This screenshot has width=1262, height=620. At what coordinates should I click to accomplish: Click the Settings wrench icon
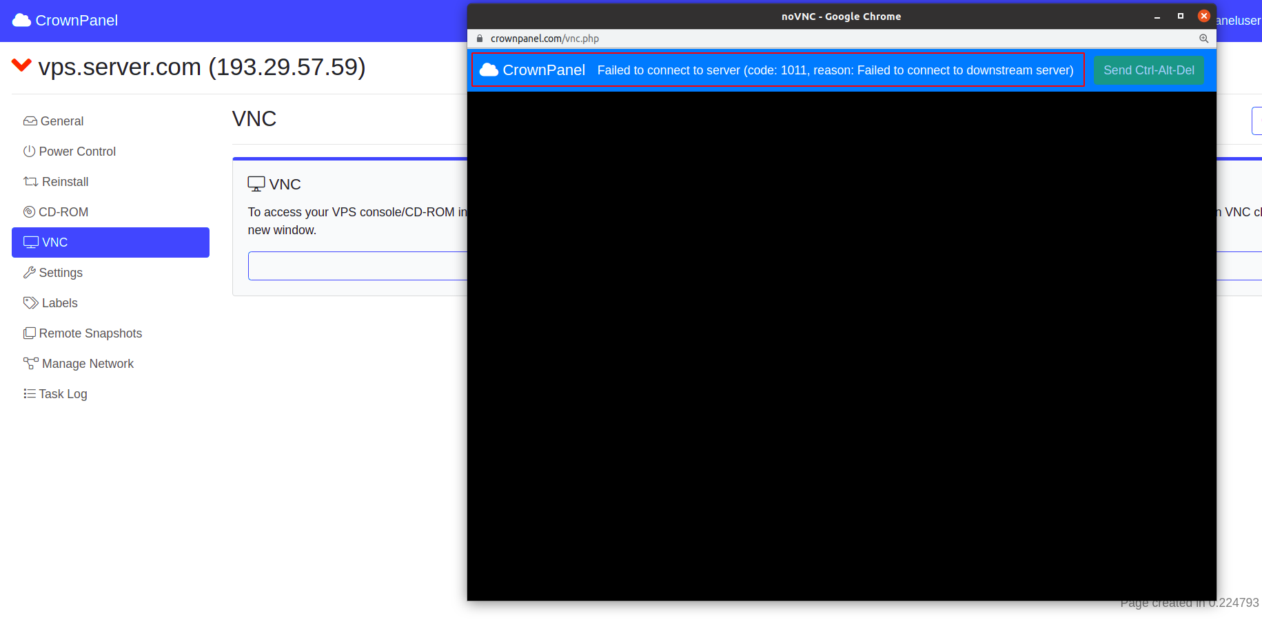[30, 273]
